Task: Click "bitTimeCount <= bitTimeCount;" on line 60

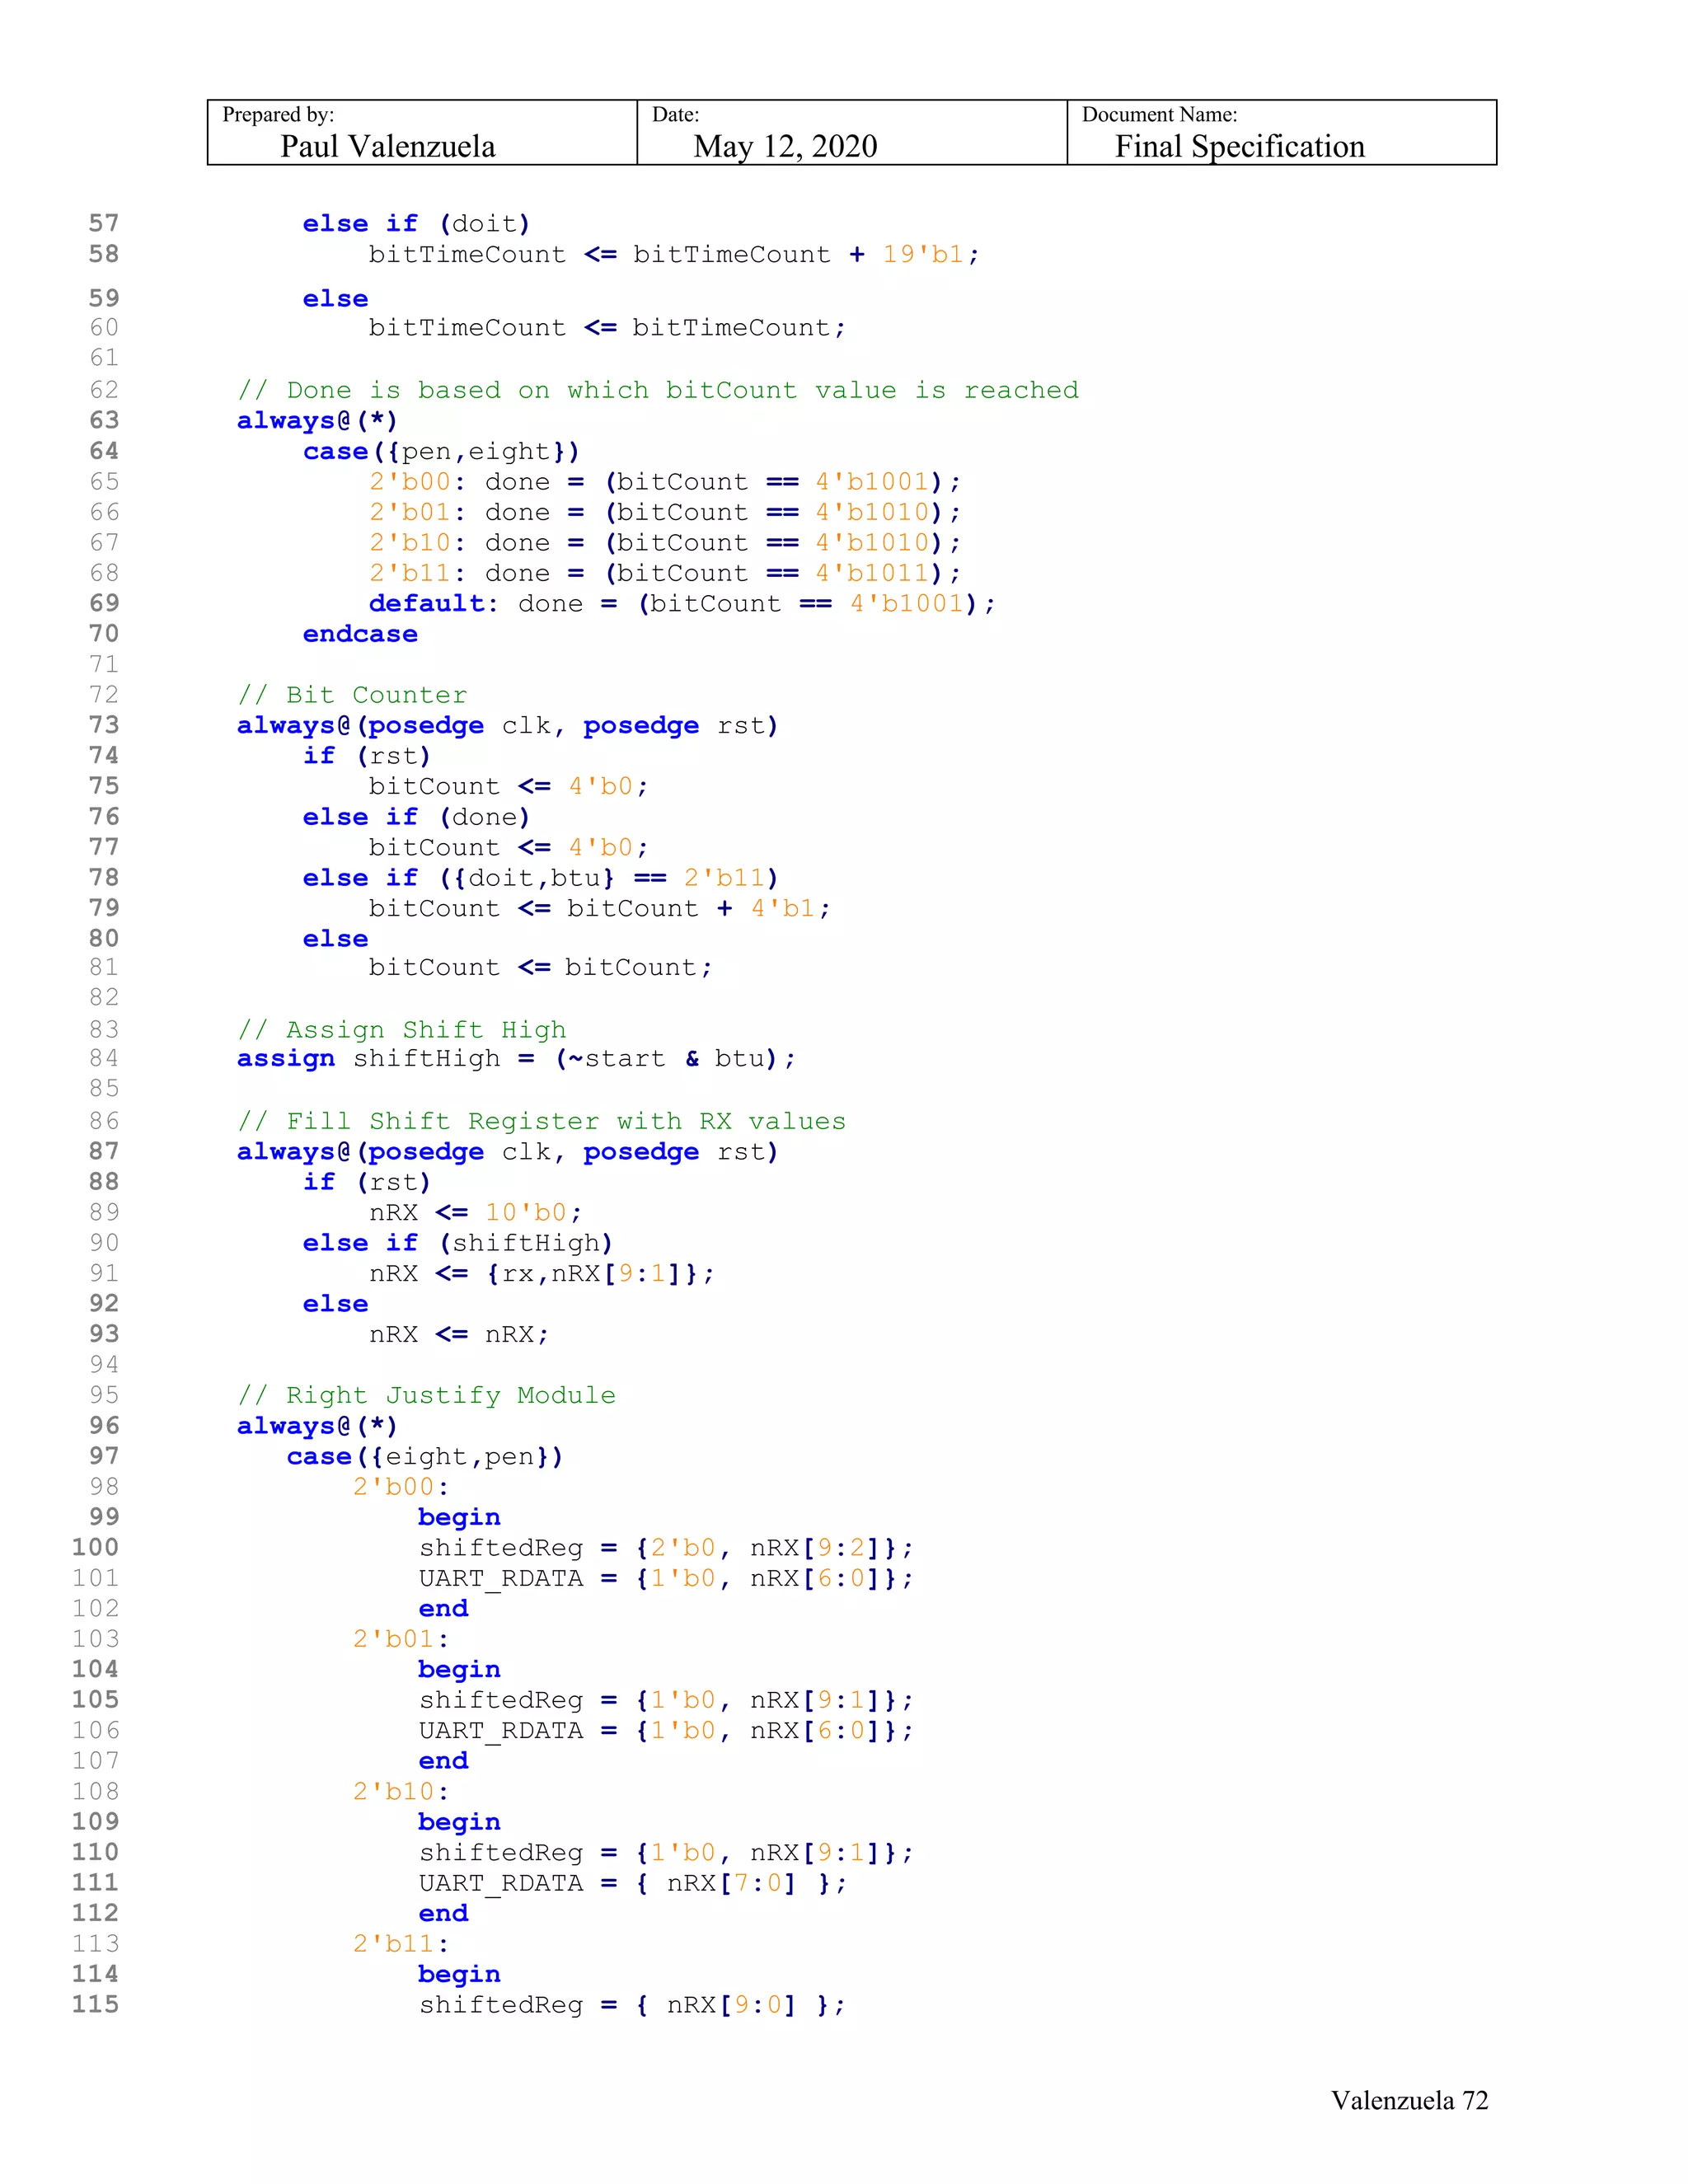Action: [x=607, y=328]
